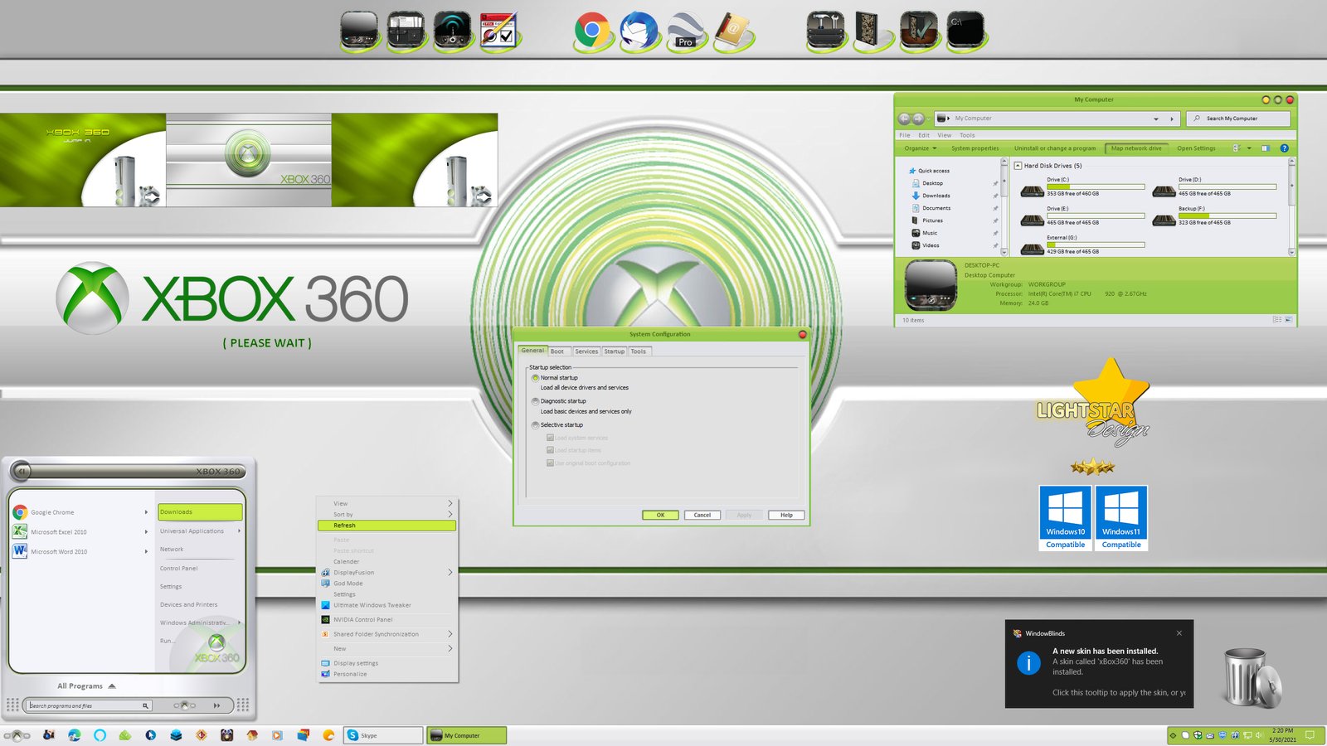The height and width of the screenshot is (746, 1327).
Task: Click the Xbox start button on taskbar
Action: click(17, 735)
